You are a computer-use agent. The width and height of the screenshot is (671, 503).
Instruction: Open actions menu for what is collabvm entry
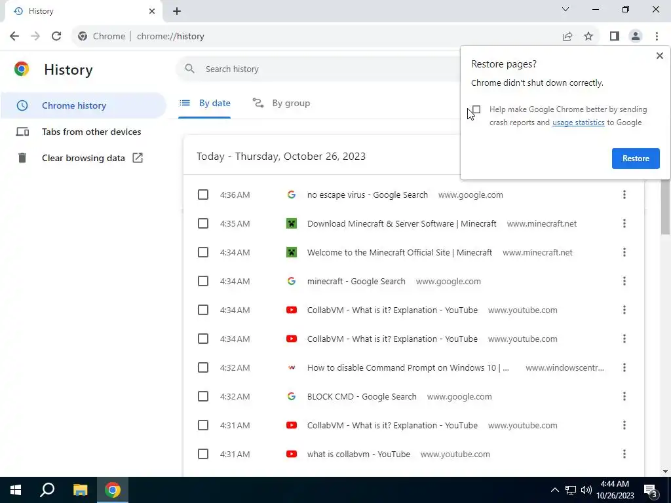pyautogui.click(x=624, y=454)
